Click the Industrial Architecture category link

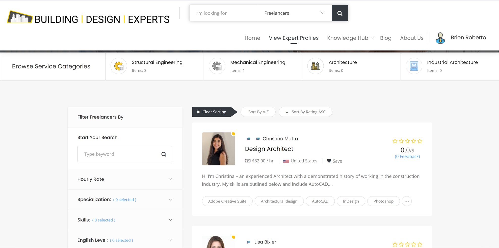tap(452, 62)
